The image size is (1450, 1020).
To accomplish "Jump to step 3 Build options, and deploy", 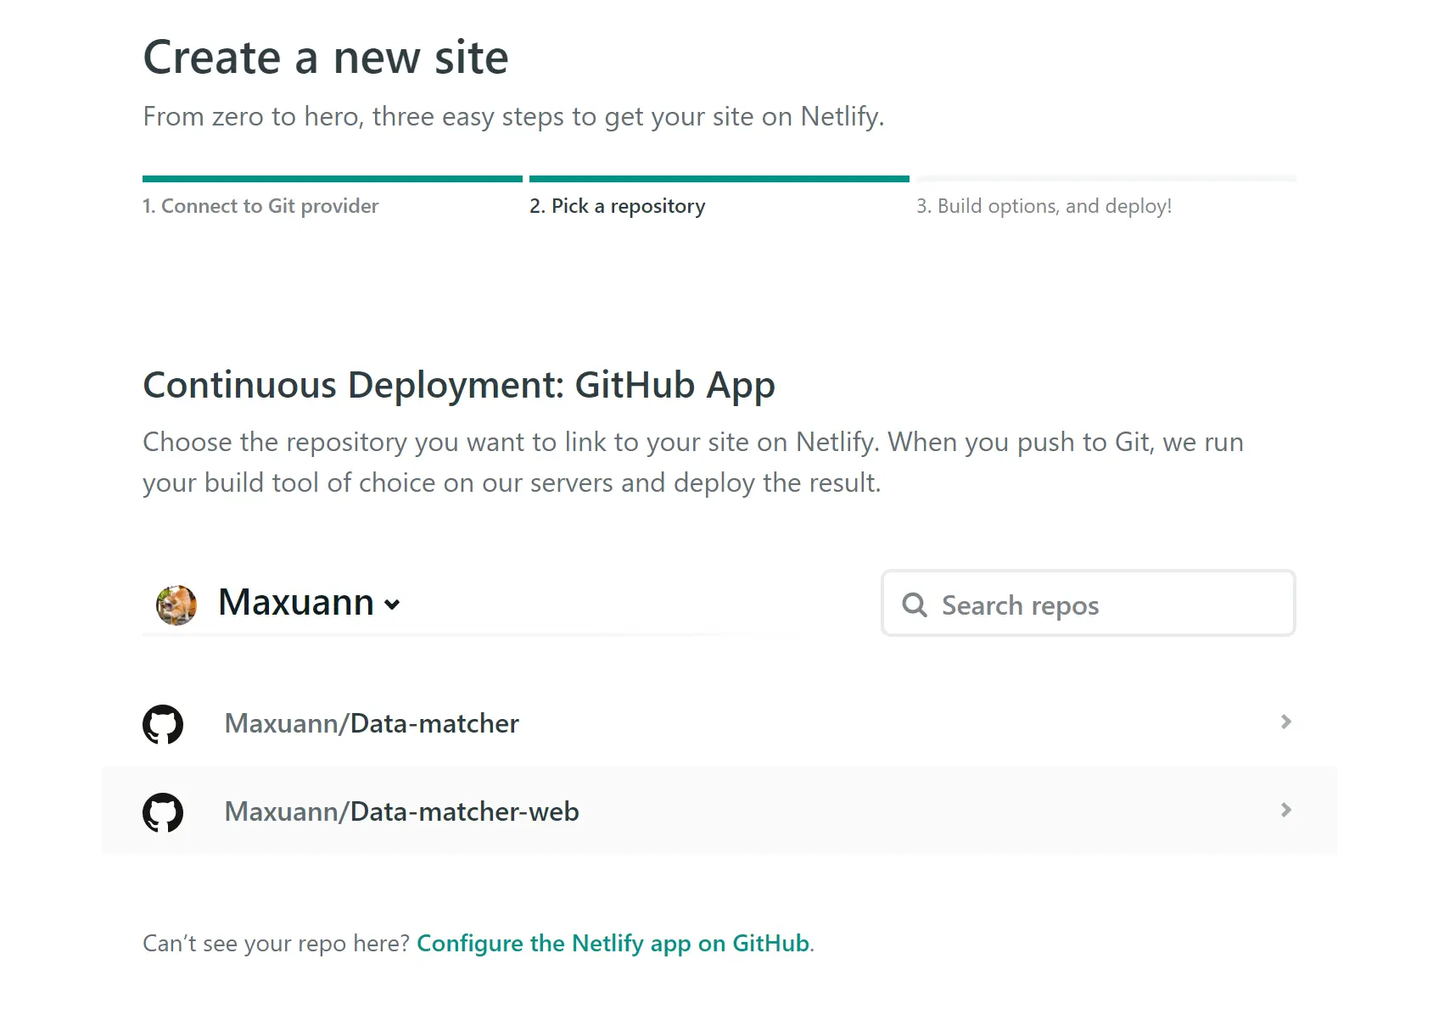I will (1044, 206).
